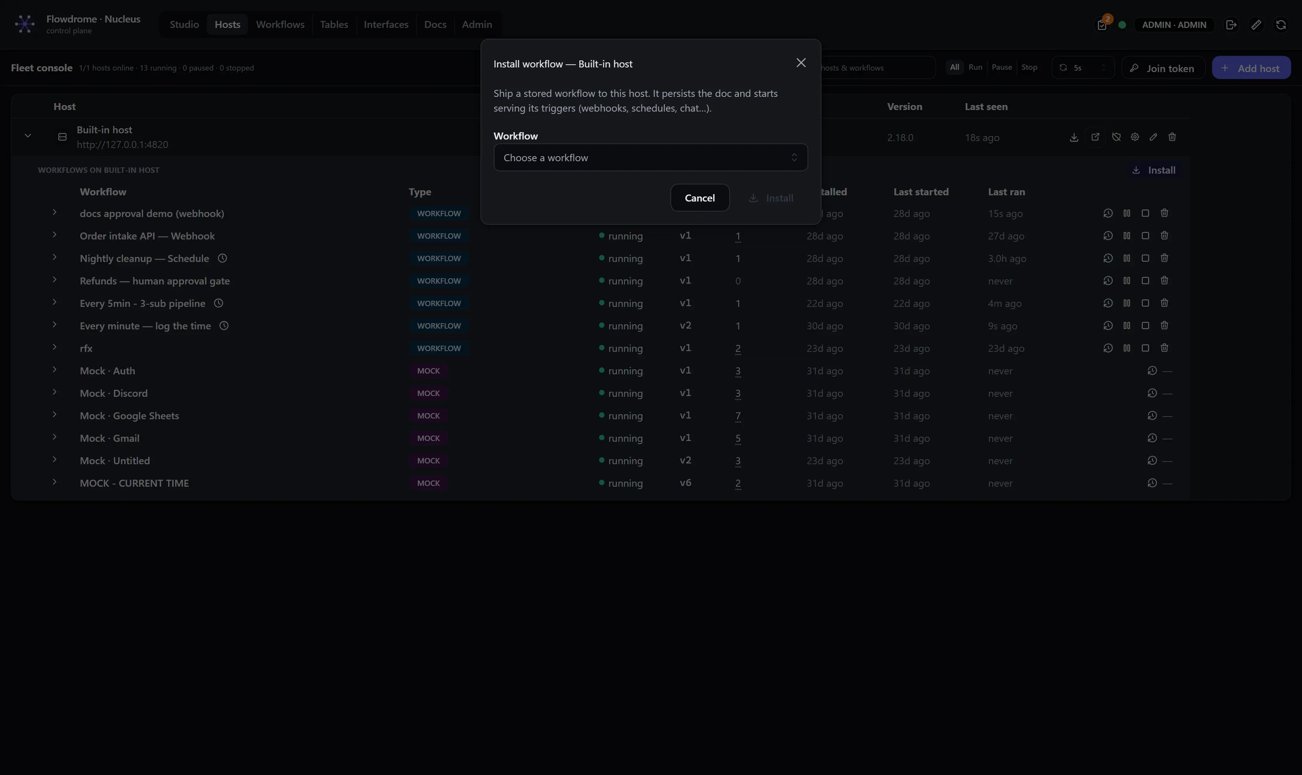
Task: Click the Cancel button in dialog
Action: 699,197
